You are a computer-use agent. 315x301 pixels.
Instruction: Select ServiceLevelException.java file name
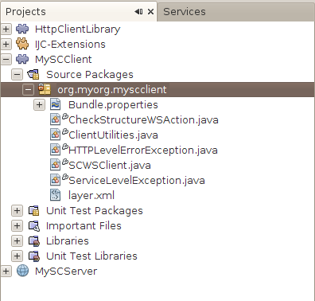137,181
